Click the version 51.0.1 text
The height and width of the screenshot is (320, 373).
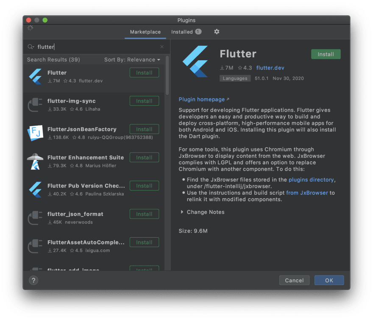click(x=262, y=79)
